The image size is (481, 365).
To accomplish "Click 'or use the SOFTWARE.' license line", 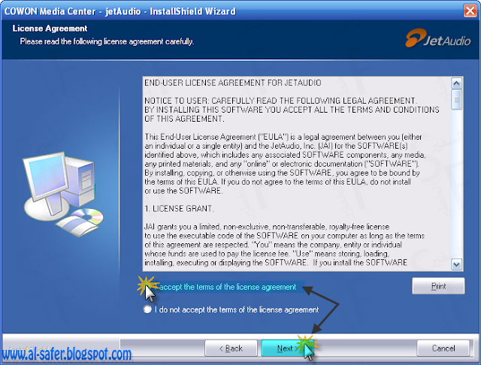I will click(183, 191).
